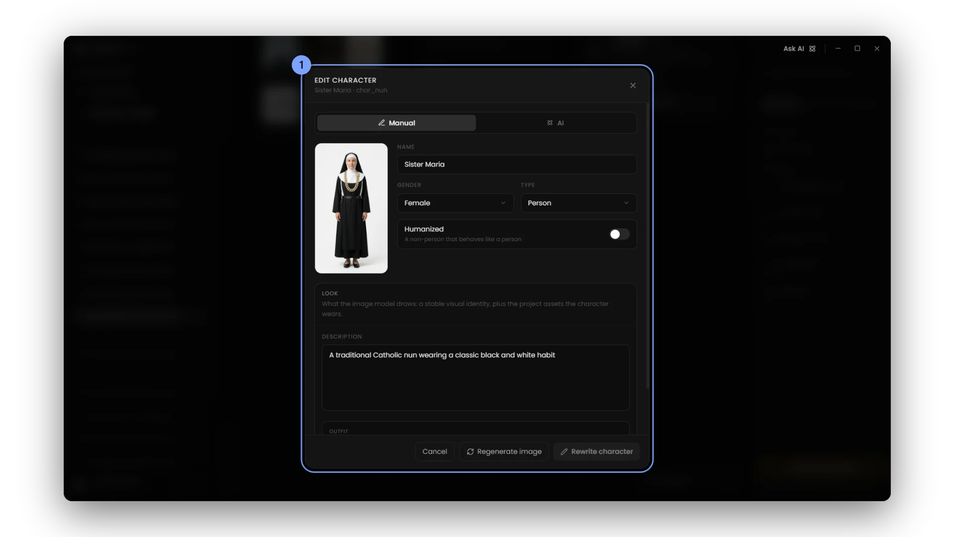Click into the Description text area
This screenshot has height=537, width=955.
[476, 377]
